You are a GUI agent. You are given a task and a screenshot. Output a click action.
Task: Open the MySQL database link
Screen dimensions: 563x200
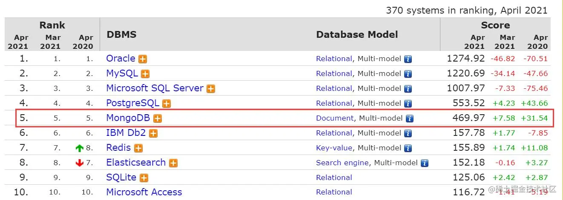click(x=122, y=73)
